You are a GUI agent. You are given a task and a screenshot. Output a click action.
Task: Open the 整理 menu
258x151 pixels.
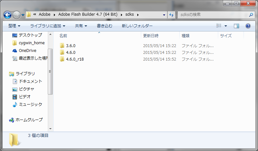pos(14,26)
